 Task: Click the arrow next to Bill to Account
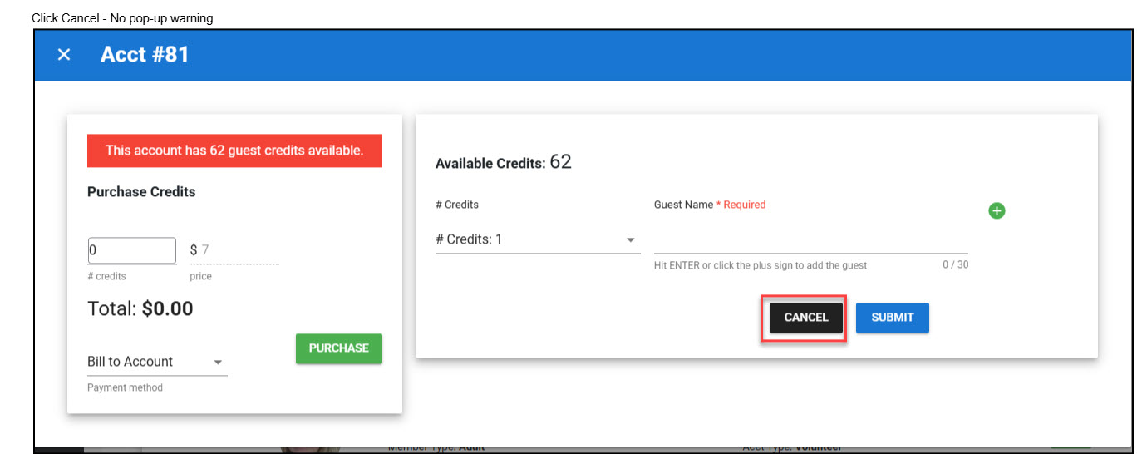pos(218,363)
